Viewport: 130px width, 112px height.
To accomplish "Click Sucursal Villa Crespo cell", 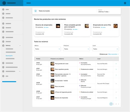I will pyautogui.click(x=103, y=83).
